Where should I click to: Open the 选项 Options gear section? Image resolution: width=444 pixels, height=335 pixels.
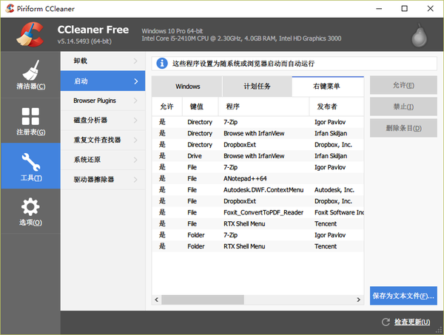click(x=30, y=211)
